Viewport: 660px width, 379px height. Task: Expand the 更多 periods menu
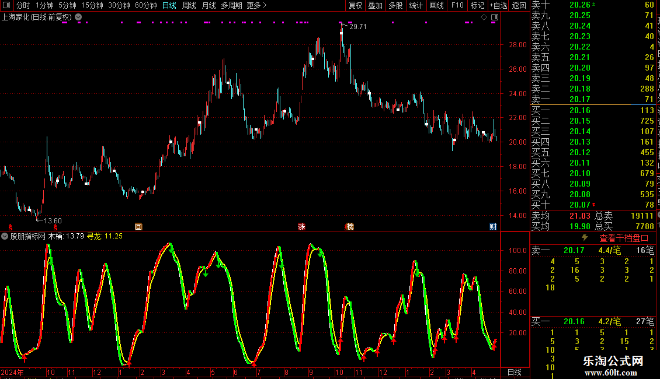click(x=257, y=5)
